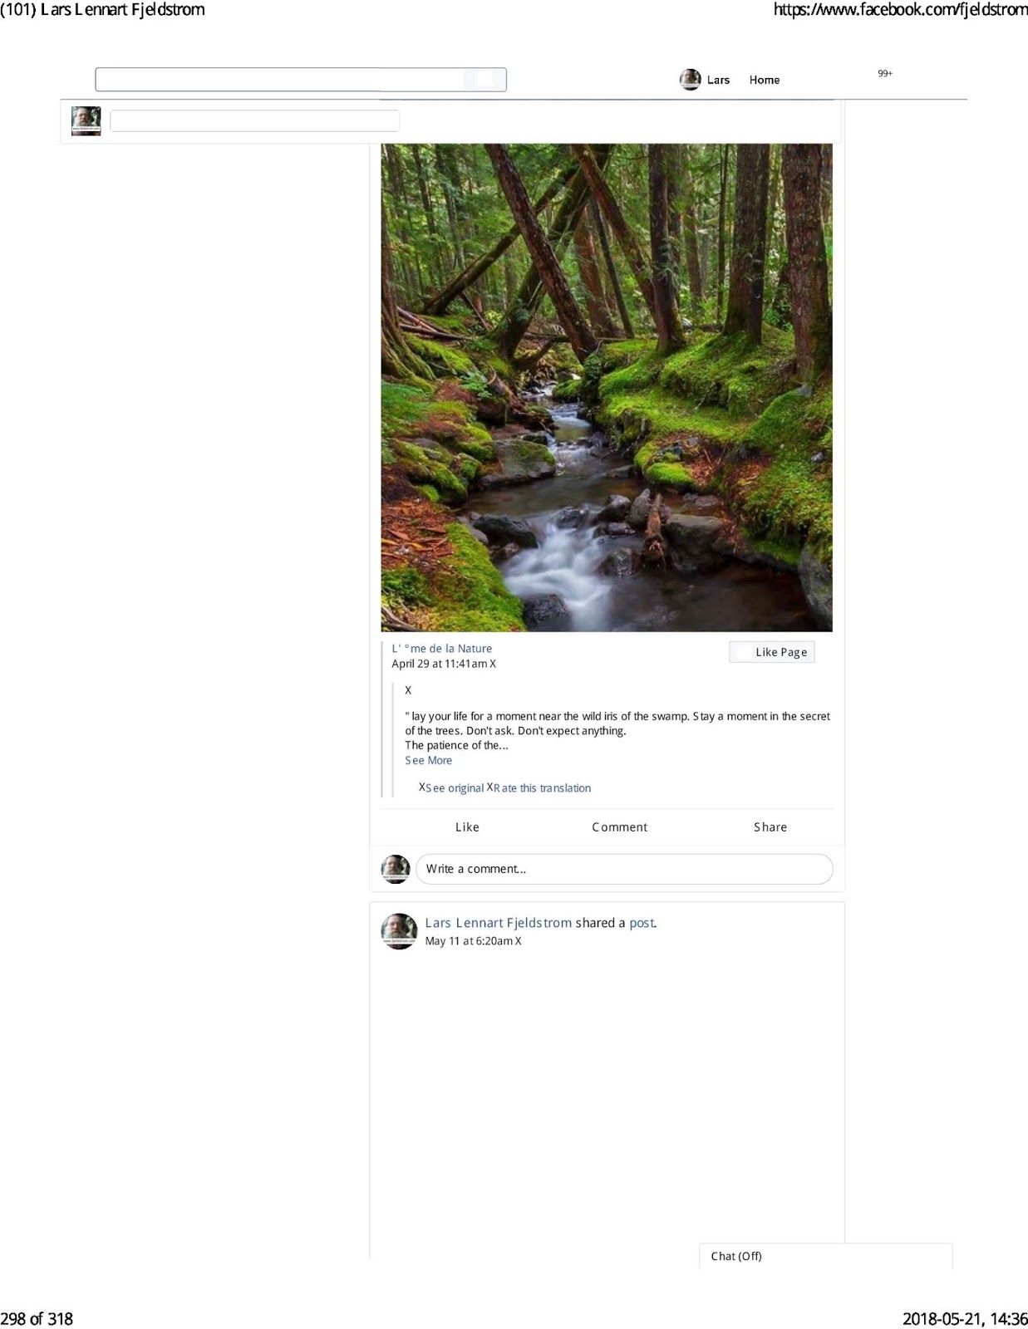Expand the post text with See More
Screen dimensions: 1028x1329
tap(429, 760)
